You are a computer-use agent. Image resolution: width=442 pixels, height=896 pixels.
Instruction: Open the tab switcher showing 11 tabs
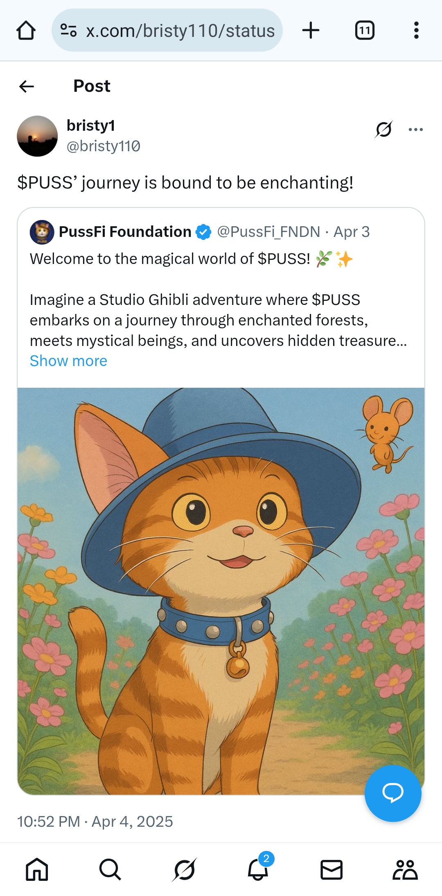[364, 30]
